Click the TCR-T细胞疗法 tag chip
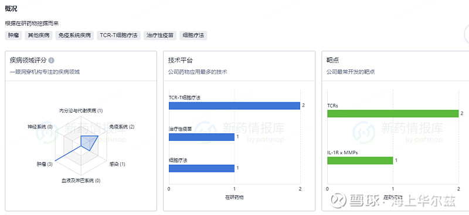This screenshot has height=215, width=469. tap(118, 35)
